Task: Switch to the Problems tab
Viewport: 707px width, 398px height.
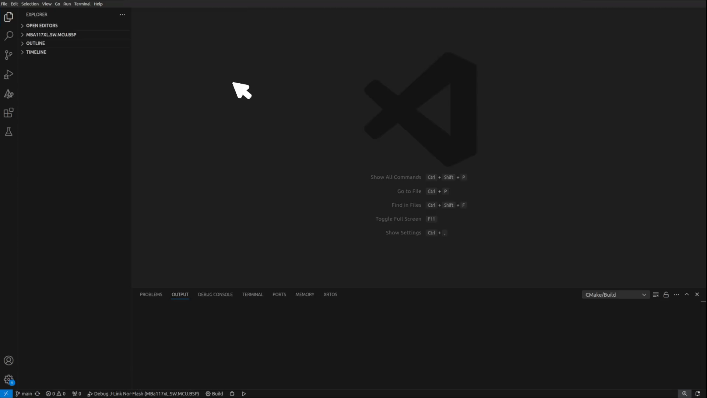Action: pos(151,294)
